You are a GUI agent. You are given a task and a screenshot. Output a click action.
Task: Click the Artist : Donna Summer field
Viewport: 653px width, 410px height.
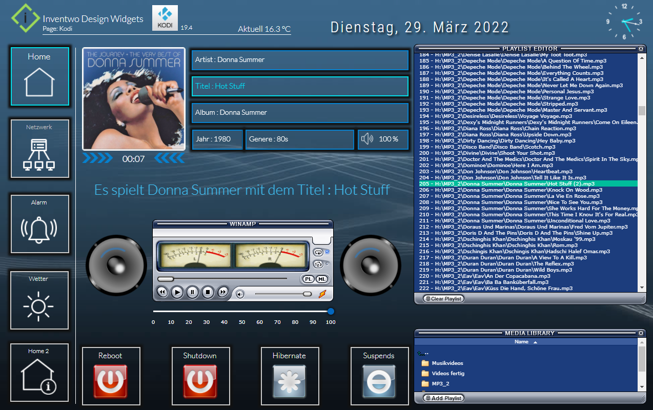point(300,59)
